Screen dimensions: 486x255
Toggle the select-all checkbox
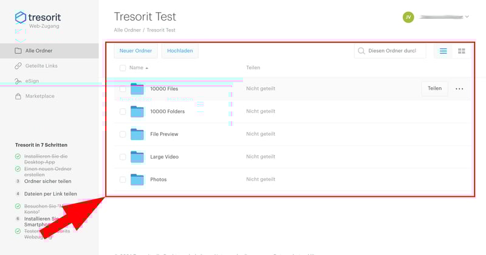coord(123,68)
